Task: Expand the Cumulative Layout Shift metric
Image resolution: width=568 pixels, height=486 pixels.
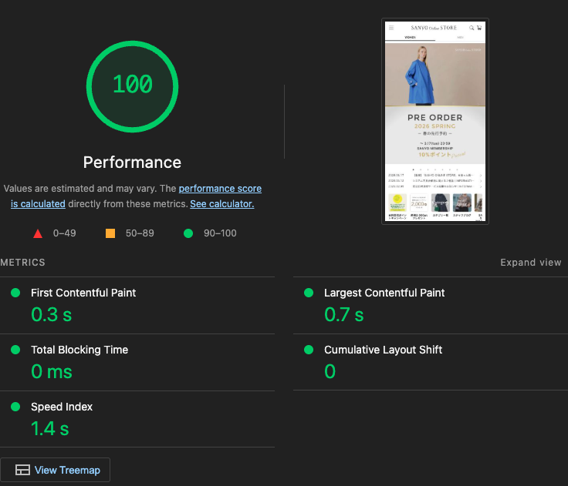Action: [383, 350]
